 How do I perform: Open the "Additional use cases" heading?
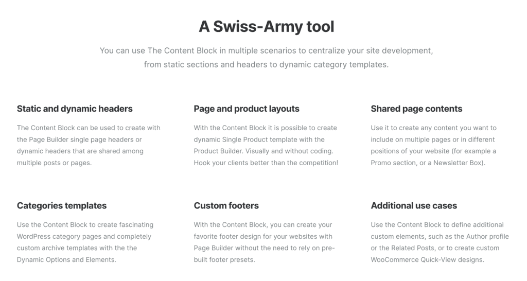click(x=414, y=205)
